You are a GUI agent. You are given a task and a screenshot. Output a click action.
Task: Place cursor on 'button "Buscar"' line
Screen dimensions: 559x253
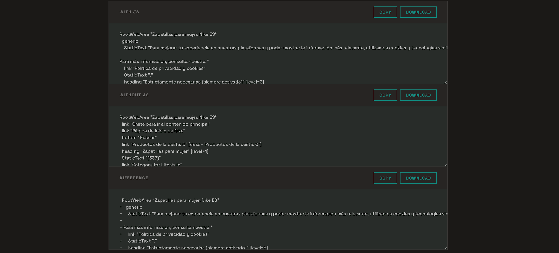pyautogui.click(x=139, y=138)
